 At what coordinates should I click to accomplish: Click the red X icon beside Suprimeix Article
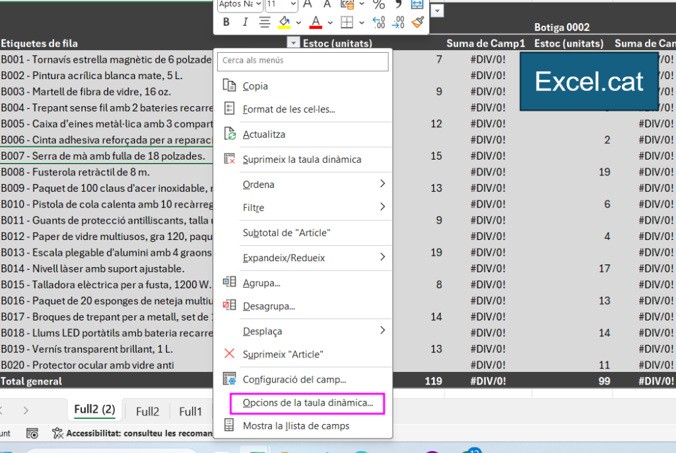229,354
